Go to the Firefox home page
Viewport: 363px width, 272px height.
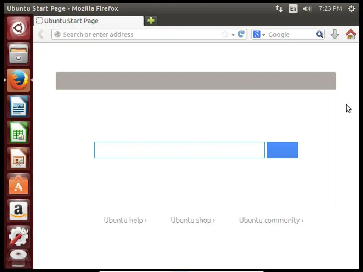[x=351, y=34]
